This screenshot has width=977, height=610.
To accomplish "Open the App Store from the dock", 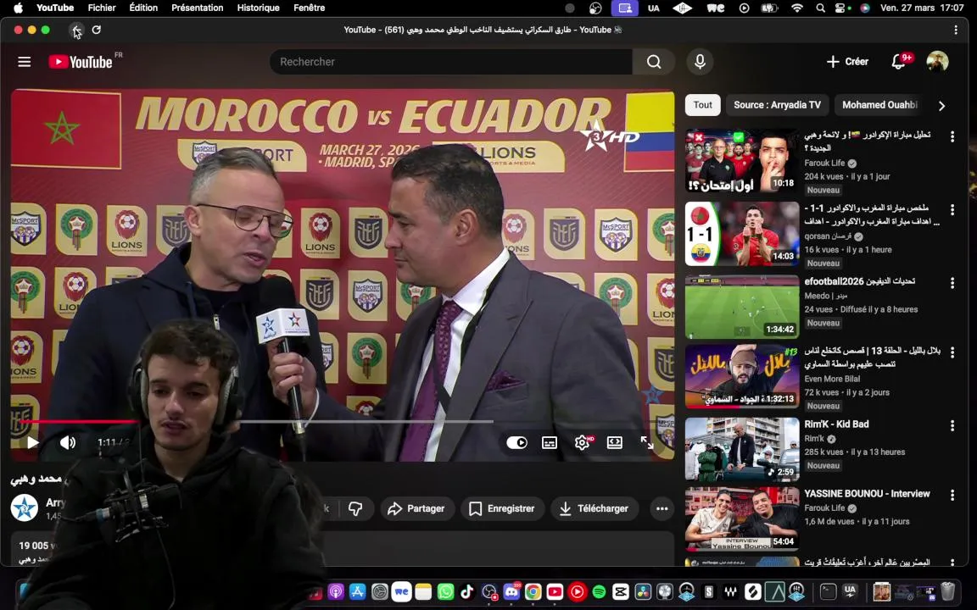I will 358,591.
